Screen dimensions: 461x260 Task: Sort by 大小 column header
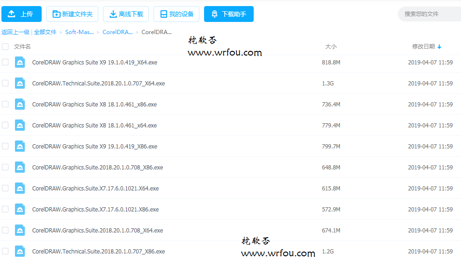[x=331, y=47]
